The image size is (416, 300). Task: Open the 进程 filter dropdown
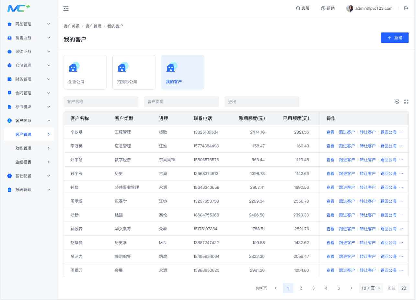coord(262,102)
